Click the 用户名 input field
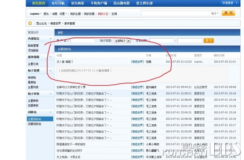The width and height of the screenshot is (244, 160). (x=83, y=41)
